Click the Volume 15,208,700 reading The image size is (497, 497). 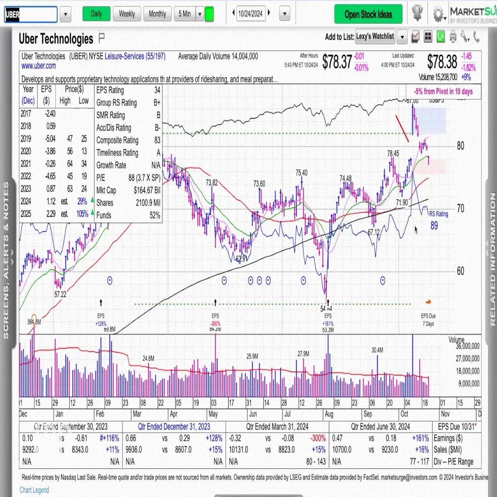(438, 77)
